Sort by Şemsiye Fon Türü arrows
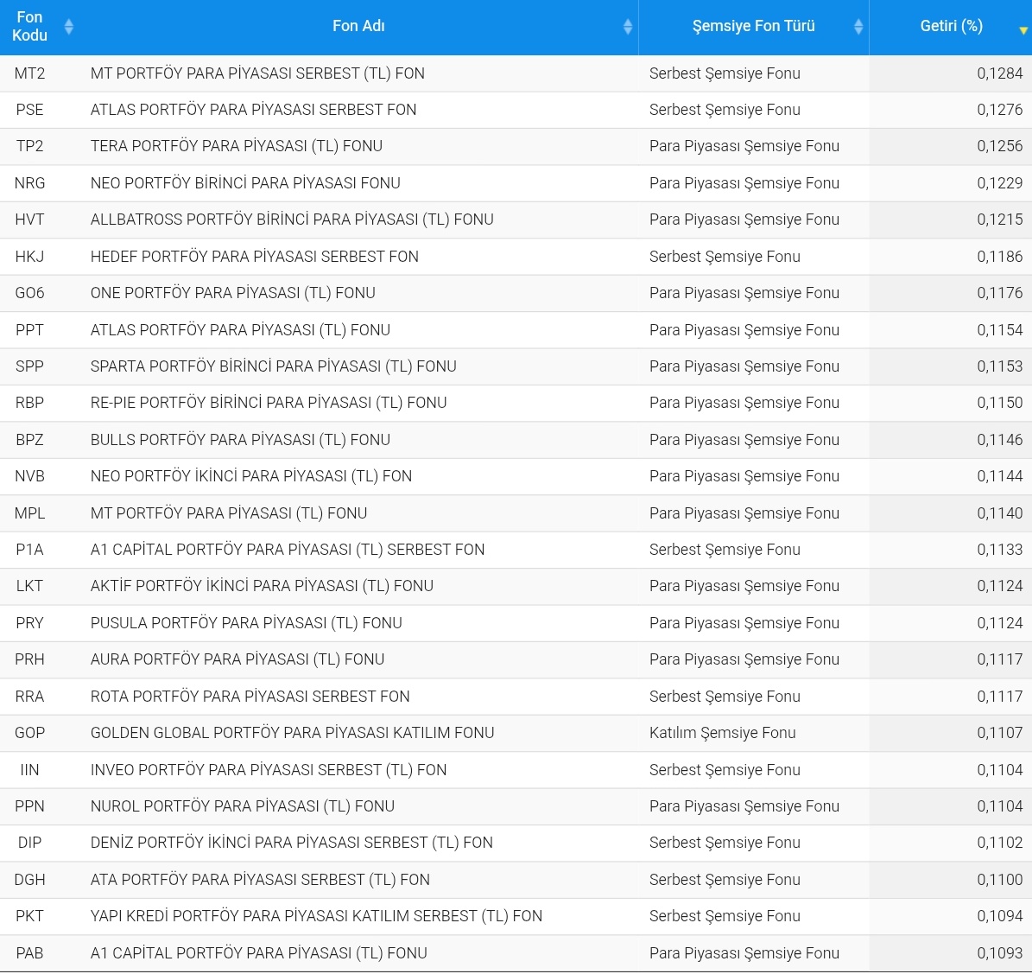The height and width of the screenshot is (974, 1032). point(858,26)
